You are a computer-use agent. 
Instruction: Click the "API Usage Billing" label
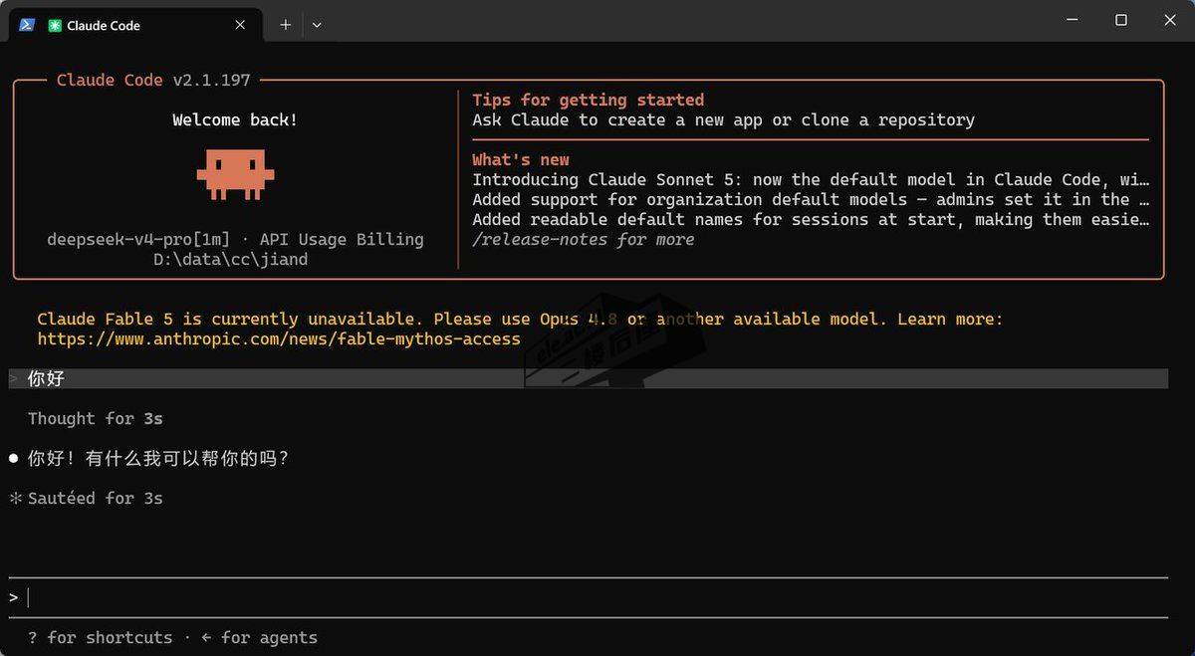coord(342,239)
